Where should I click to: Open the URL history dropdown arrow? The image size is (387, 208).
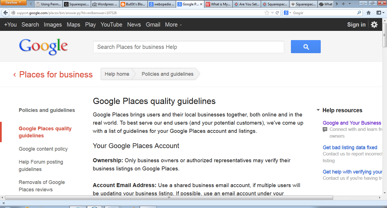272,13
